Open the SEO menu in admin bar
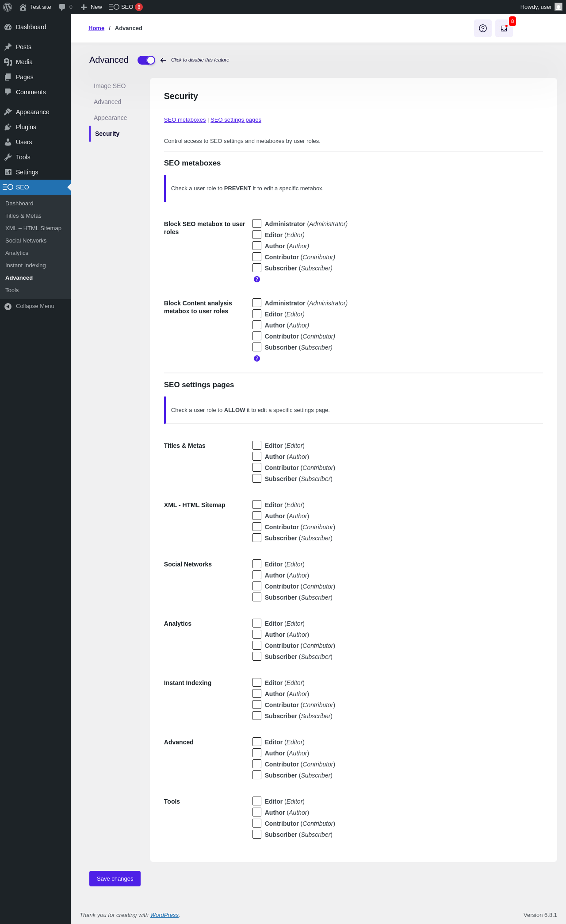The width and height of the screenshot is (566, 924). [125, 7]
